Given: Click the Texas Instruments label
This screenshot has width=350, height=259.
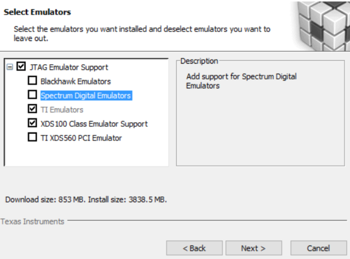Looking at the screenshot, I should click(32, 222).
